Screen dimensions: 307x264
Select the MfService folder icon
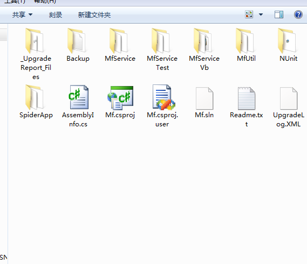pyautogui.click(x=119, y=41)
